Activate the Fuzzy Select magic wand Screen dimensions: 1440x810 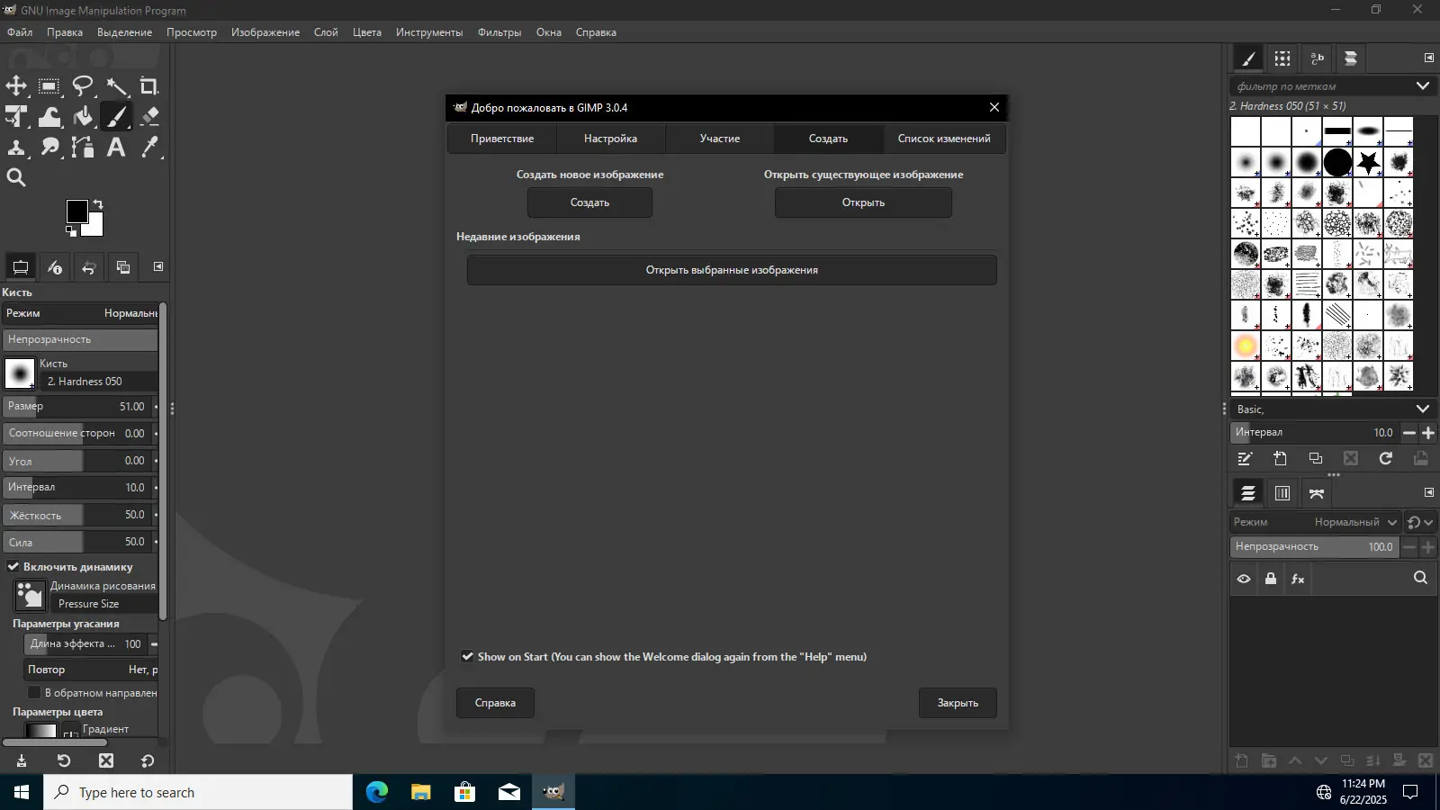[116, 86]
